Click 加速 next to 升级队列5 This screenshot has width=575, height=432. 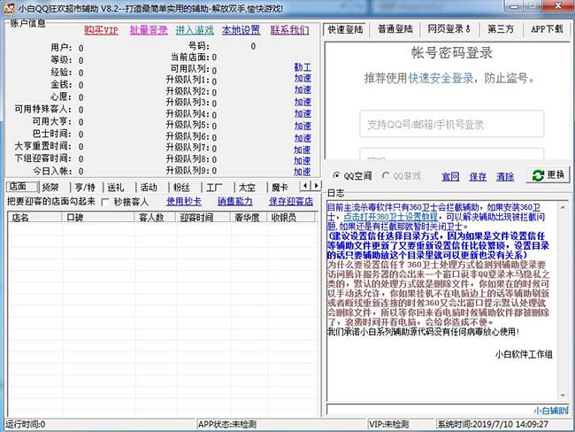point(303,126)
